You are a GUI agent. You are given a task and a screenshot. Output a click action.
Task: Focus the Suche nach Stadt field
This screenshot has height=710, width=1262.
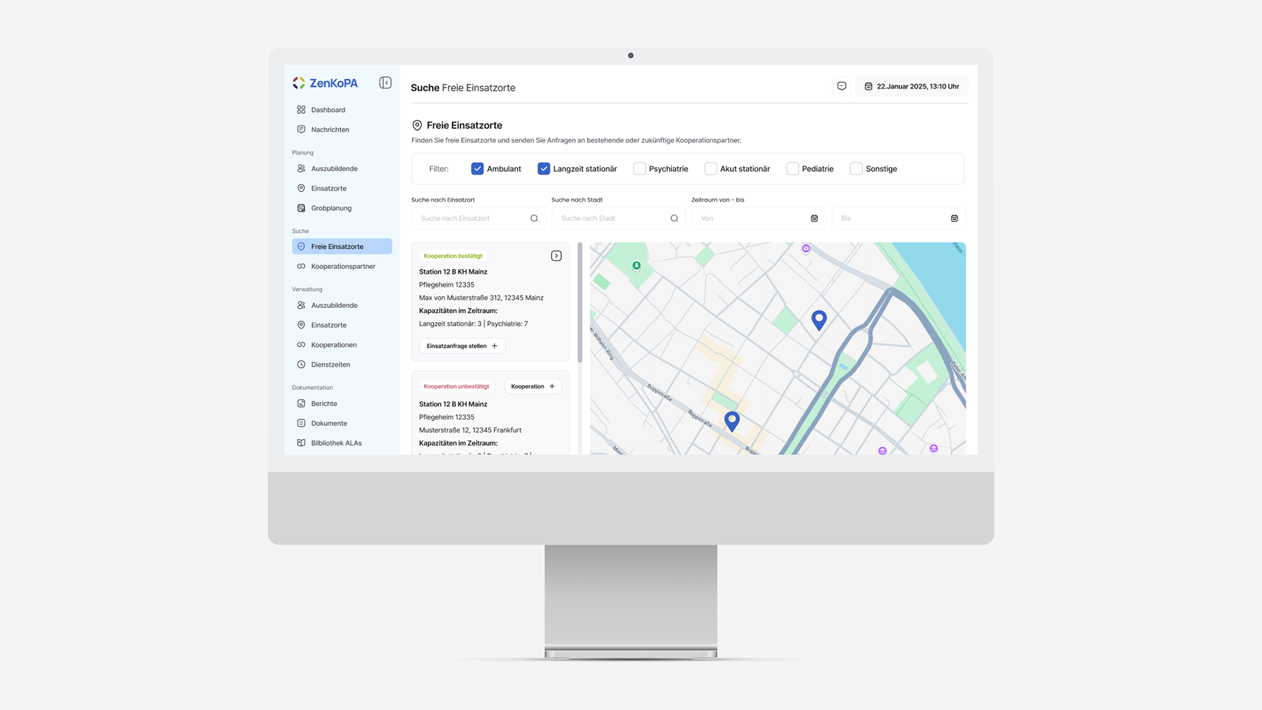[618, 218]
